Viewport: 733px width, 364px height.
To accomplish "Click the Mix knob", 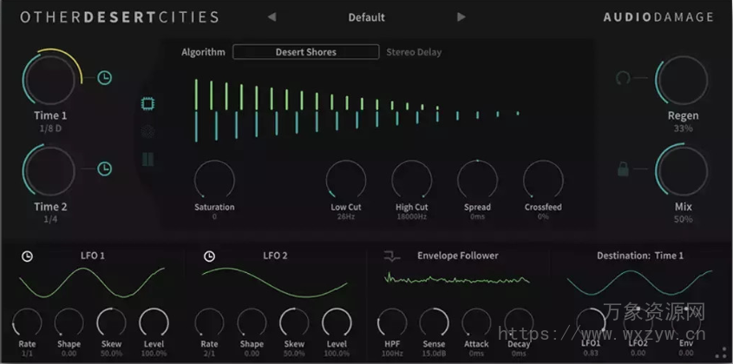I will pos(683,170).
